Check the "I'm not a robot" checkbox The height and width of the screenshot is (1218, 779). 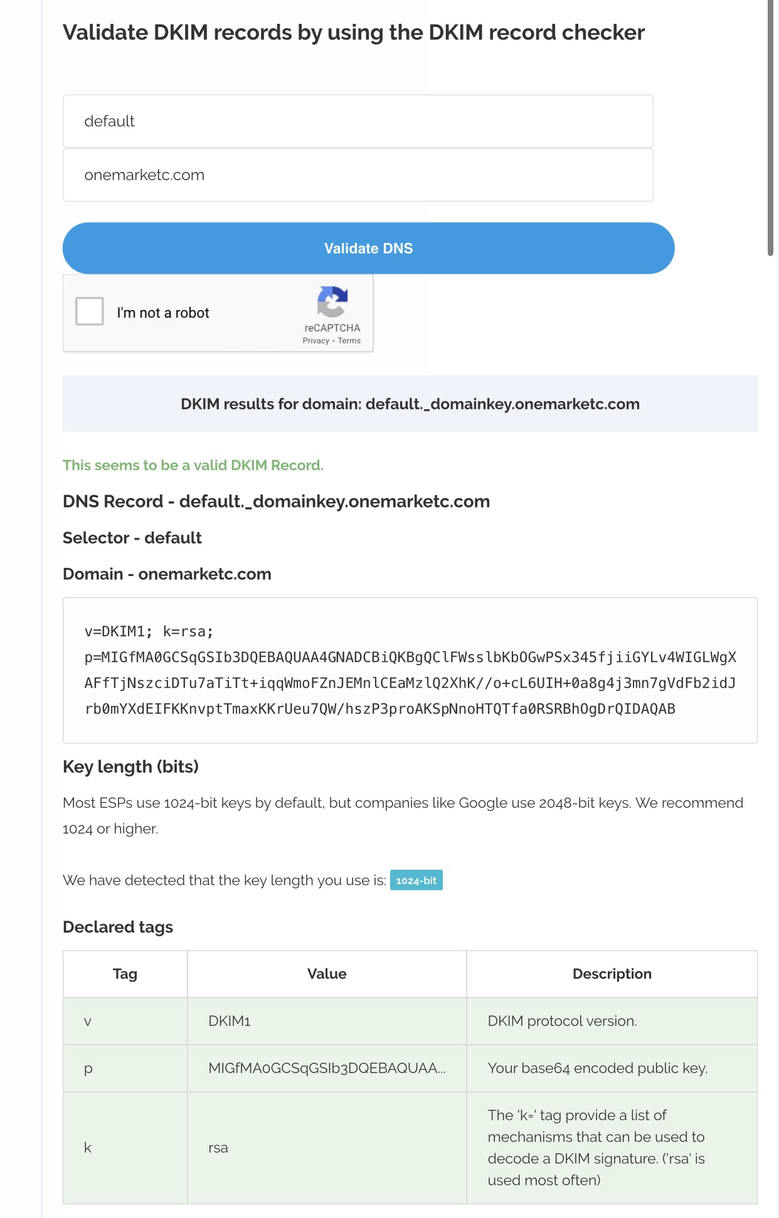89,310
